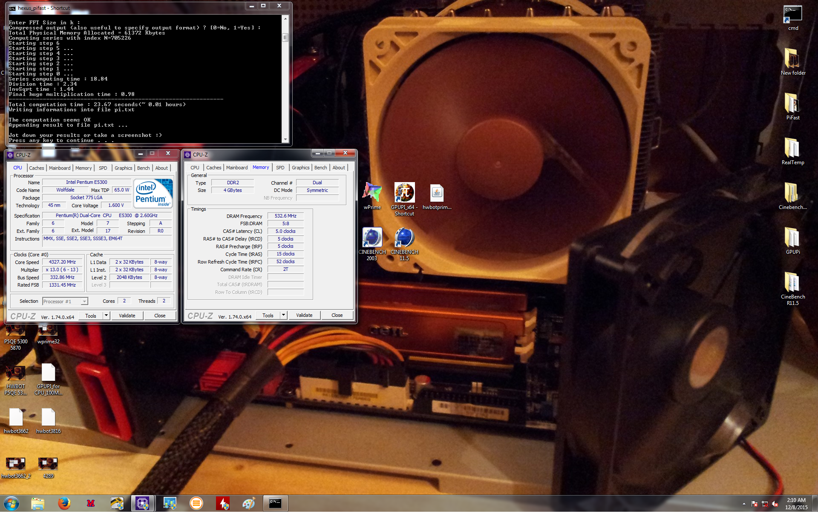This screenshot has width=818, height=522.
Task: Open the SPD tab in right CPU-Z
Action: point(280,168)
